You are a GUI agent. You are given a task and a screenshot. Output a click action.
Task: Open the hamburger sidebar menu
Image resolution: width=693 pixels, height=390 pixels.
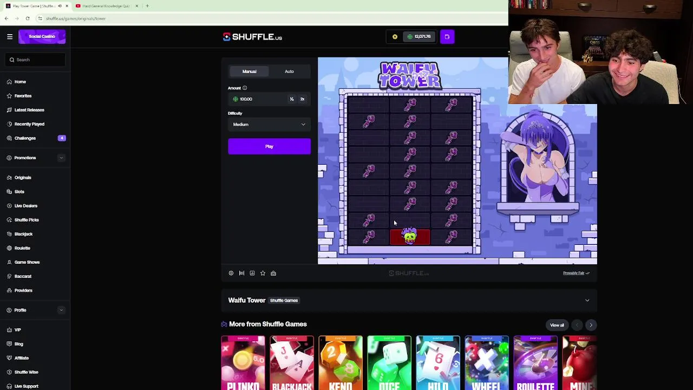(x=10, y=37)
